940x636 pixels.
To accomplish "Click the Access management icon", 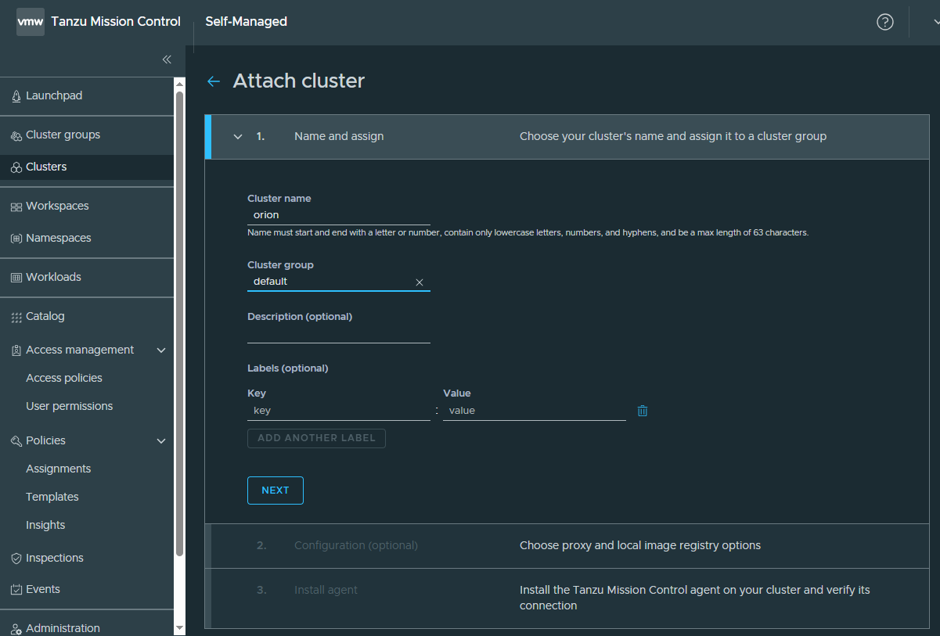I will click(16, 350).
